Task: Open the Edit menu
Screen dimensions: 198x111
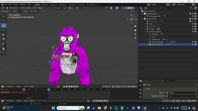Action: click(10, 5)
